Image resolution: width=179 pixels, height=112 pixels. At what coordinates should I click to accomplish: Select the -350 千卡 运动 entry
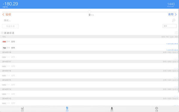[x=89, y=42]
